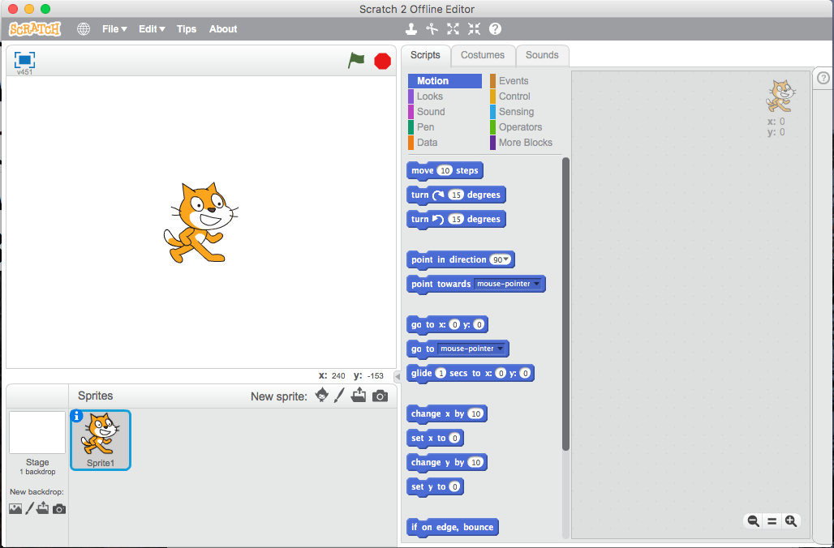The height and width of the screenshot is (548, 834).
Task: Switch to the Costumes tab
Action: [483, 55]
